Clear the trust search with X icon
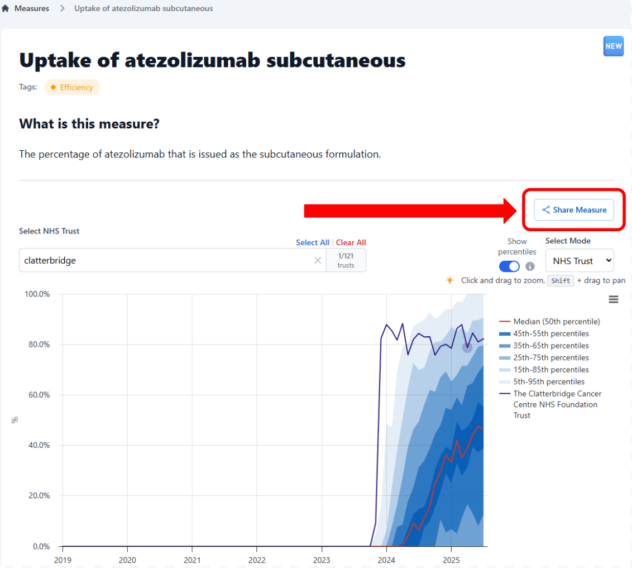The height and width of the screenshot is (568, 632). click(x=318, y=260)
